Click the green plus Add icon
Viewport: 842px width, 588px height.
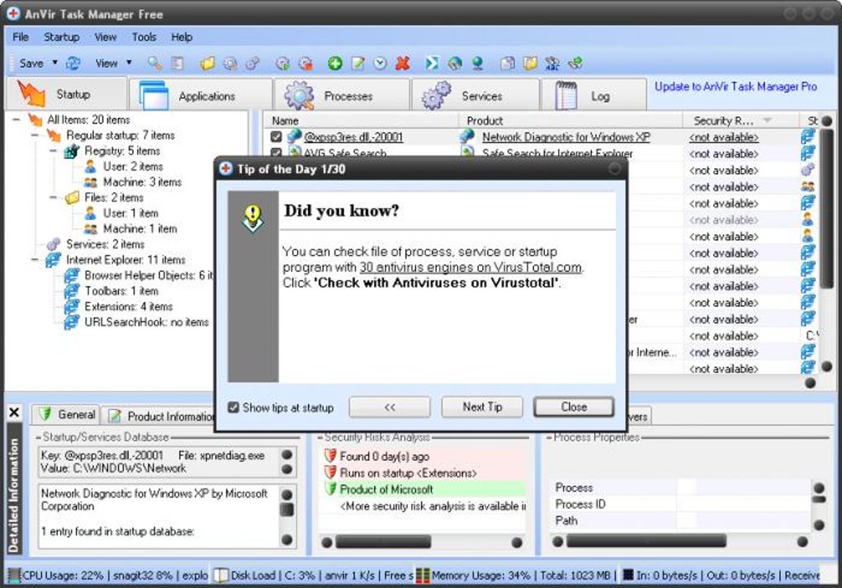click(x=333, y=63)
